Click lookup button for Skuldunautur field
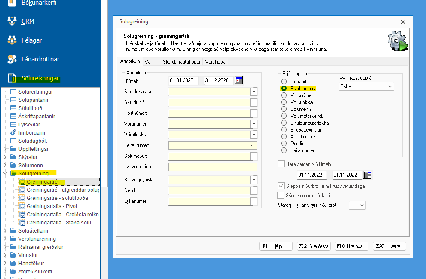This screenshot has width=426, height=279. [x=254, y=92]
